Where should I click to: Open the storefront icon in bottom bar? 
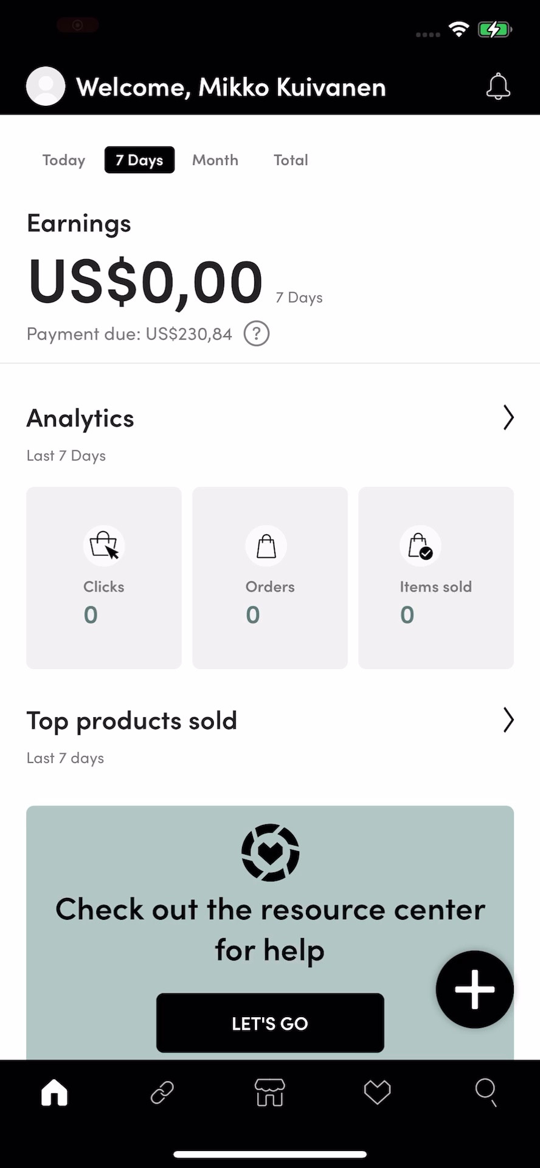[x=269, y=1093]
